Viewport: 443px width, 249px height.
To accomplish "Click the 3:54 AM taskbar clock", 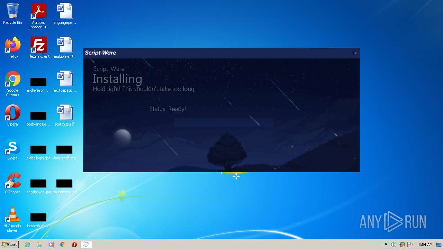I will point(425,245).
